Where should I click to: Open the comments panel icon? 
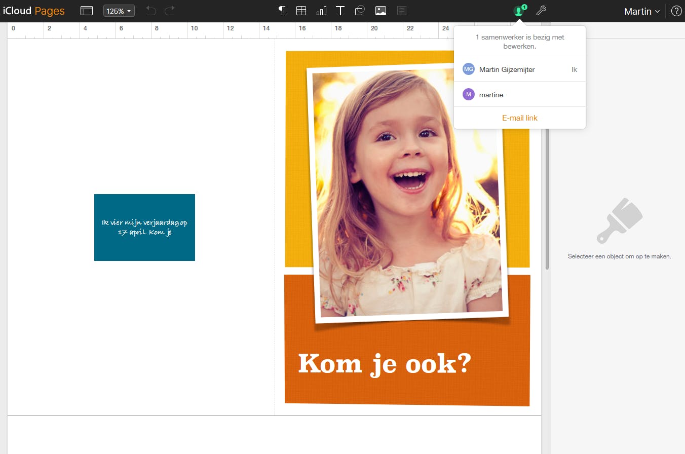coord(401,10)
